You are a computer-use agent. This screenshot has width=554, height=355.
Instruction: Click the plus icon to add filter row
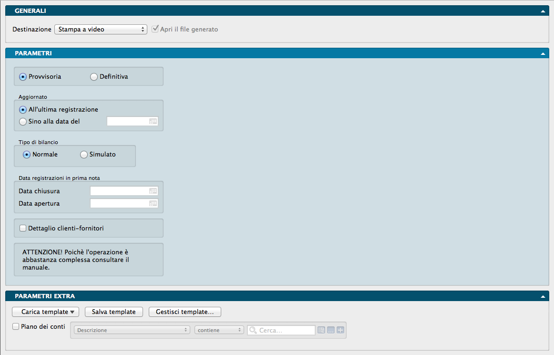[340, 330]
